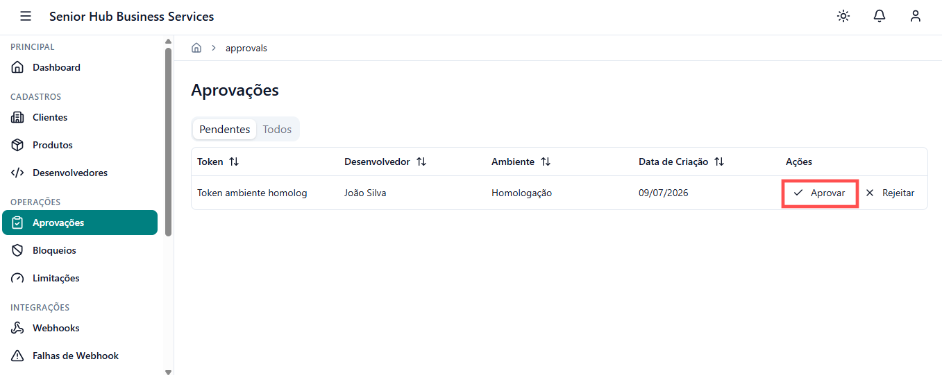Click the home breadcrumb icon
The image size is (942, 375).
[196, 48]
